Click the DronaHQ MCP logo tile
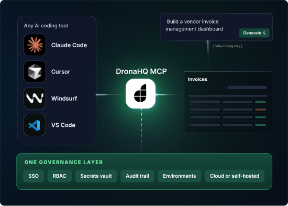This screenshot has height=206, width=288. pyautogui.click(x=140, y=94)
